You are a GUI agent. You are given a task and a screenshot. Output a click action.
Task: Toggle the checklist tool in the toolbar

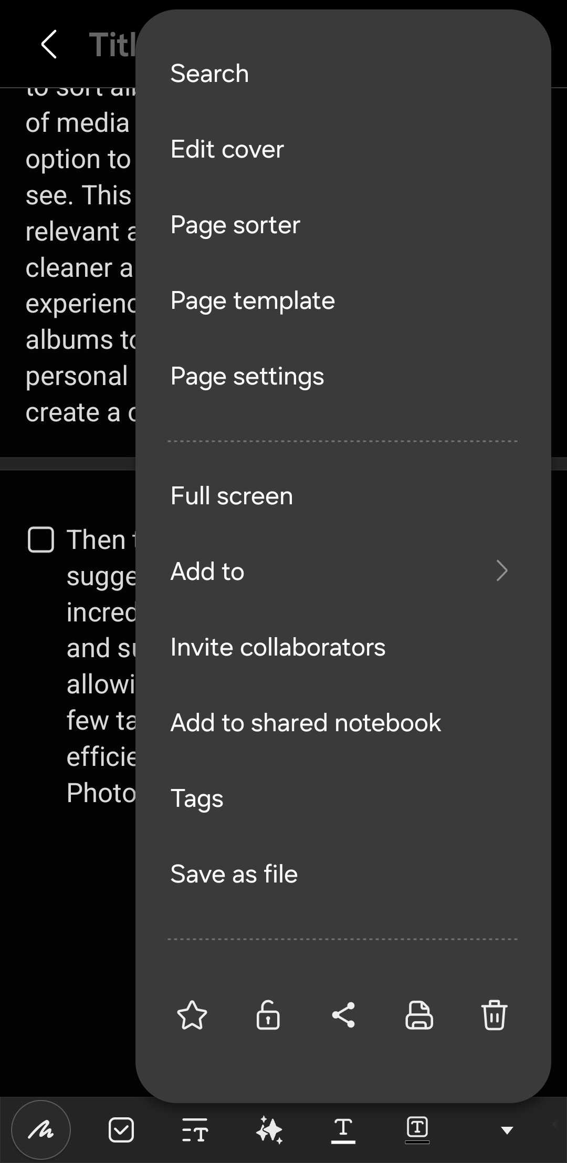[x=121, y=1130]
